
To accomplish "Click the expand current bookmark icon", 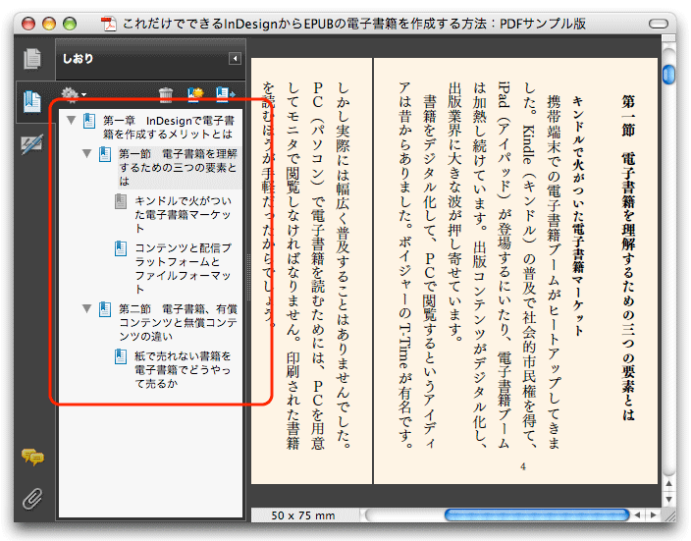I will click(x=225, y=94).
